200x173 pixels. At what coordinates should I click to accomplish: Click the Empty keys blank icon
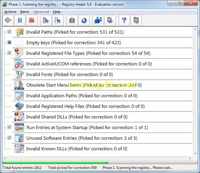tap(19, 42)
